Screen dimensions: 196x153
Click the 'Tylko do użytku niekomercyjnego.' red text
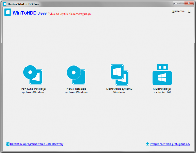[70, 14]
